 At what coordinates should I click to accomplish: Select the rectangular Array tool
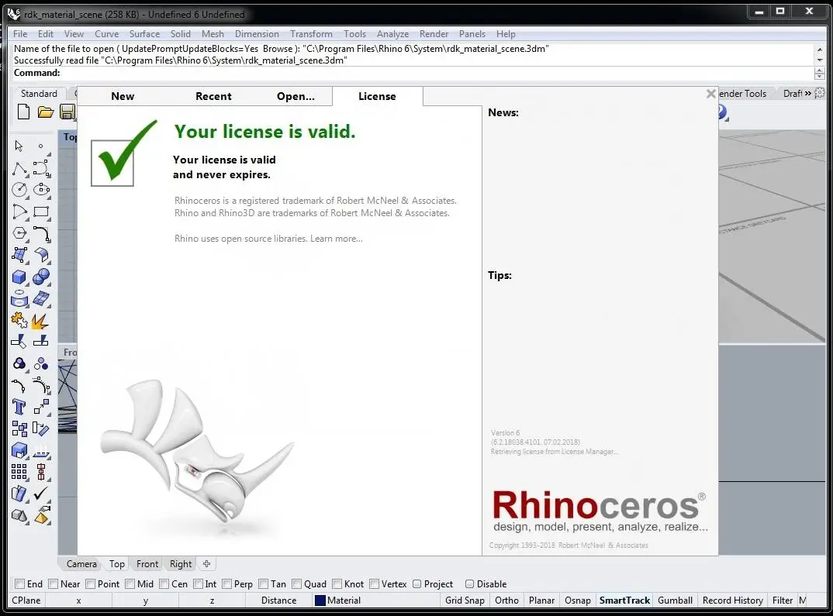19,472
